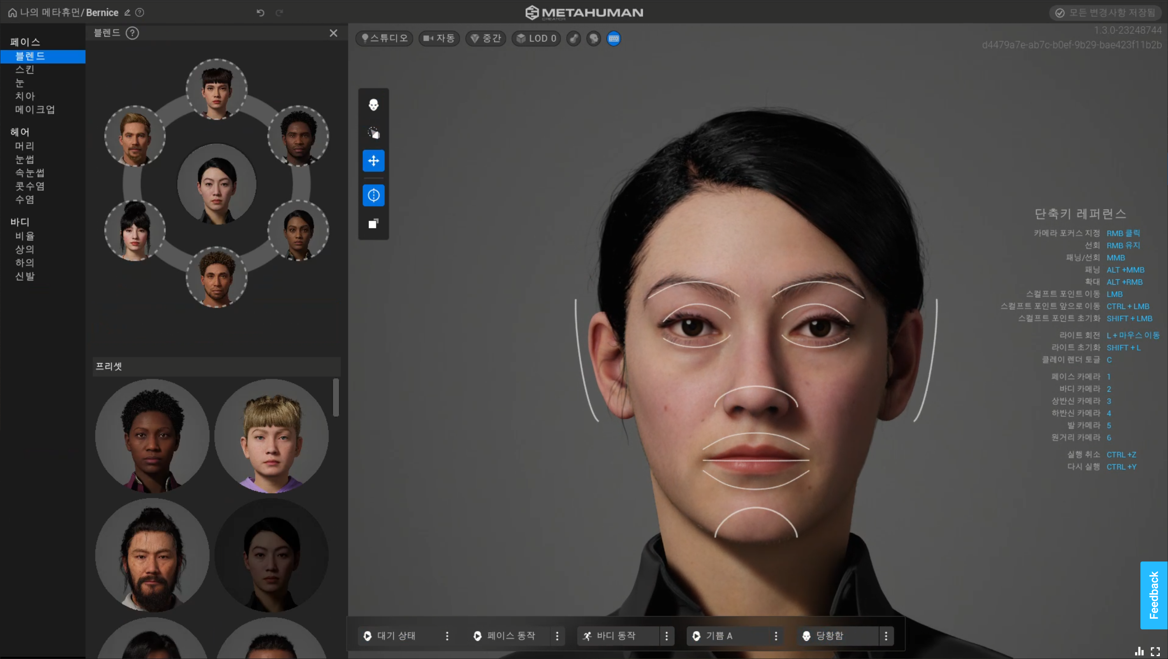
Task: Activate the Move tool with arrows icon
Action: pyautogui.click(x=373, y=160)
